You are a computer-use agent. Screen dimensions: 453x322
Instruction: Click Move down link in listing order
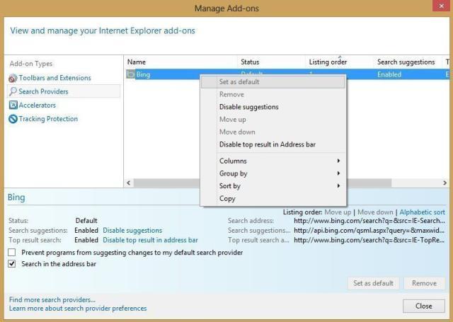point(375,212)
